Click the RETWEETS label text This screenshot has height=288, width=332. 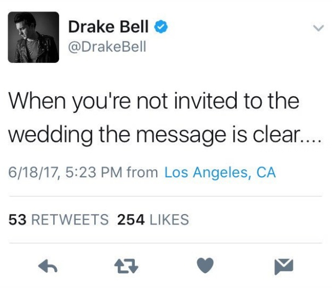pos(69,220)
